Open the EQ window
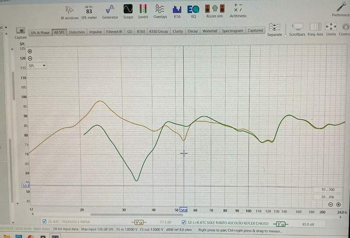Screen dimensions: 350x238 coord(193,12)
